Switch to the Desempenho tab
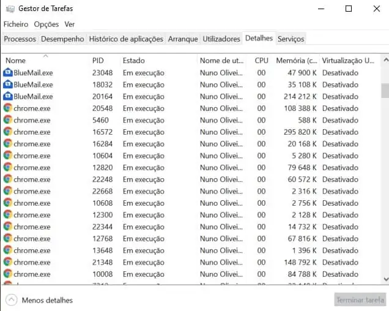Screen dimensions: 389x311 coord(62,39)
